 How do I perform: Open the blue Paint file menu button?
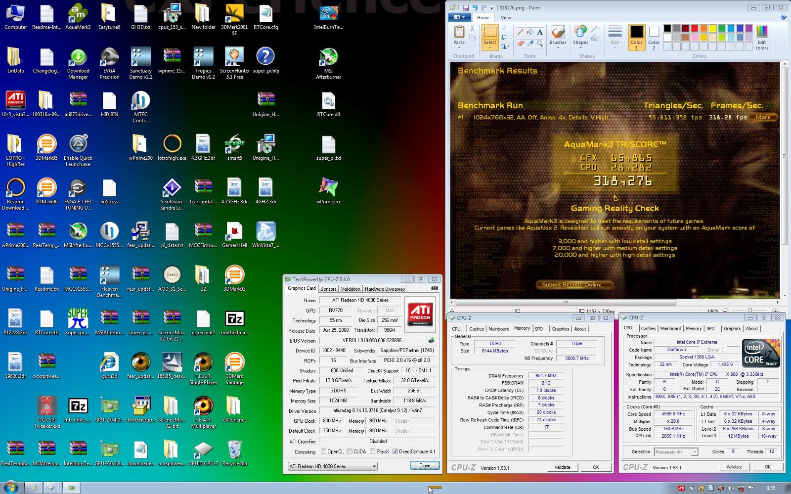(x=459, y=17)
